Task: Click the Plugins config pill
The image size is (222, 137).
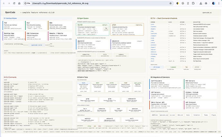Action: click(x=214, y=115)
